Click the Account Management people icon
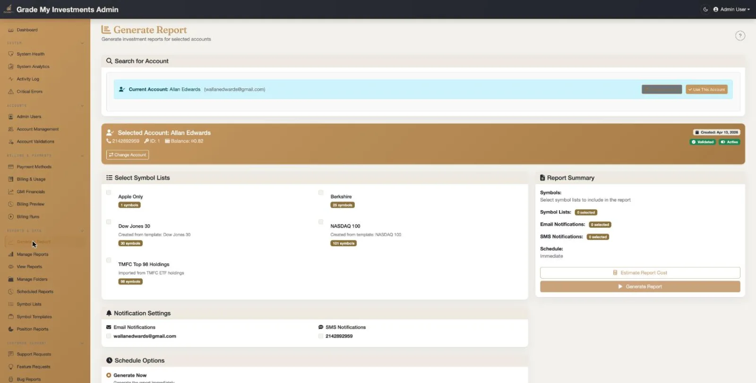The image size is (756, 383). (x=11, y=129)
